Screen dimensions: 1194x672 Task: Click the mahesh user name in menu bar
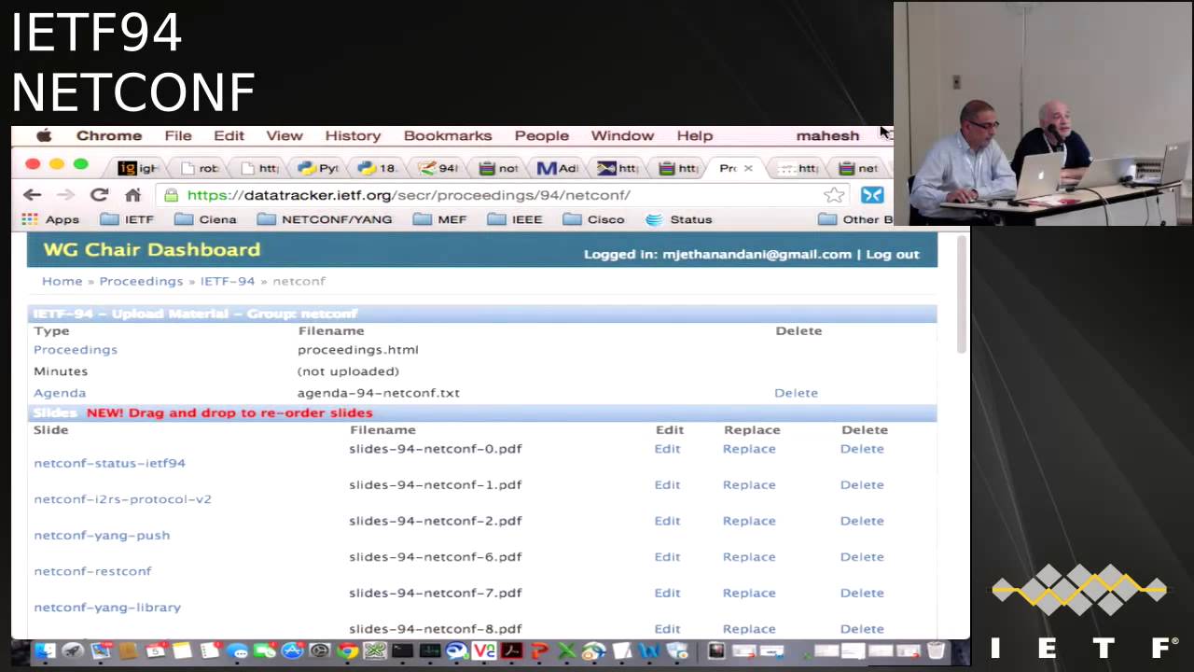[827, 135]
